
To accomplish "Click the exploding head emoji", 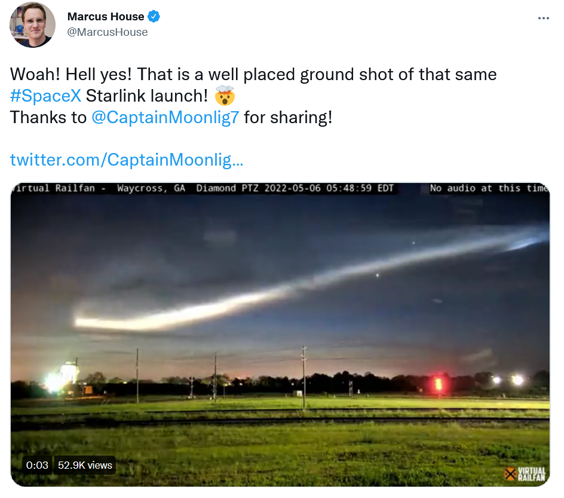I will pos(225,96).
